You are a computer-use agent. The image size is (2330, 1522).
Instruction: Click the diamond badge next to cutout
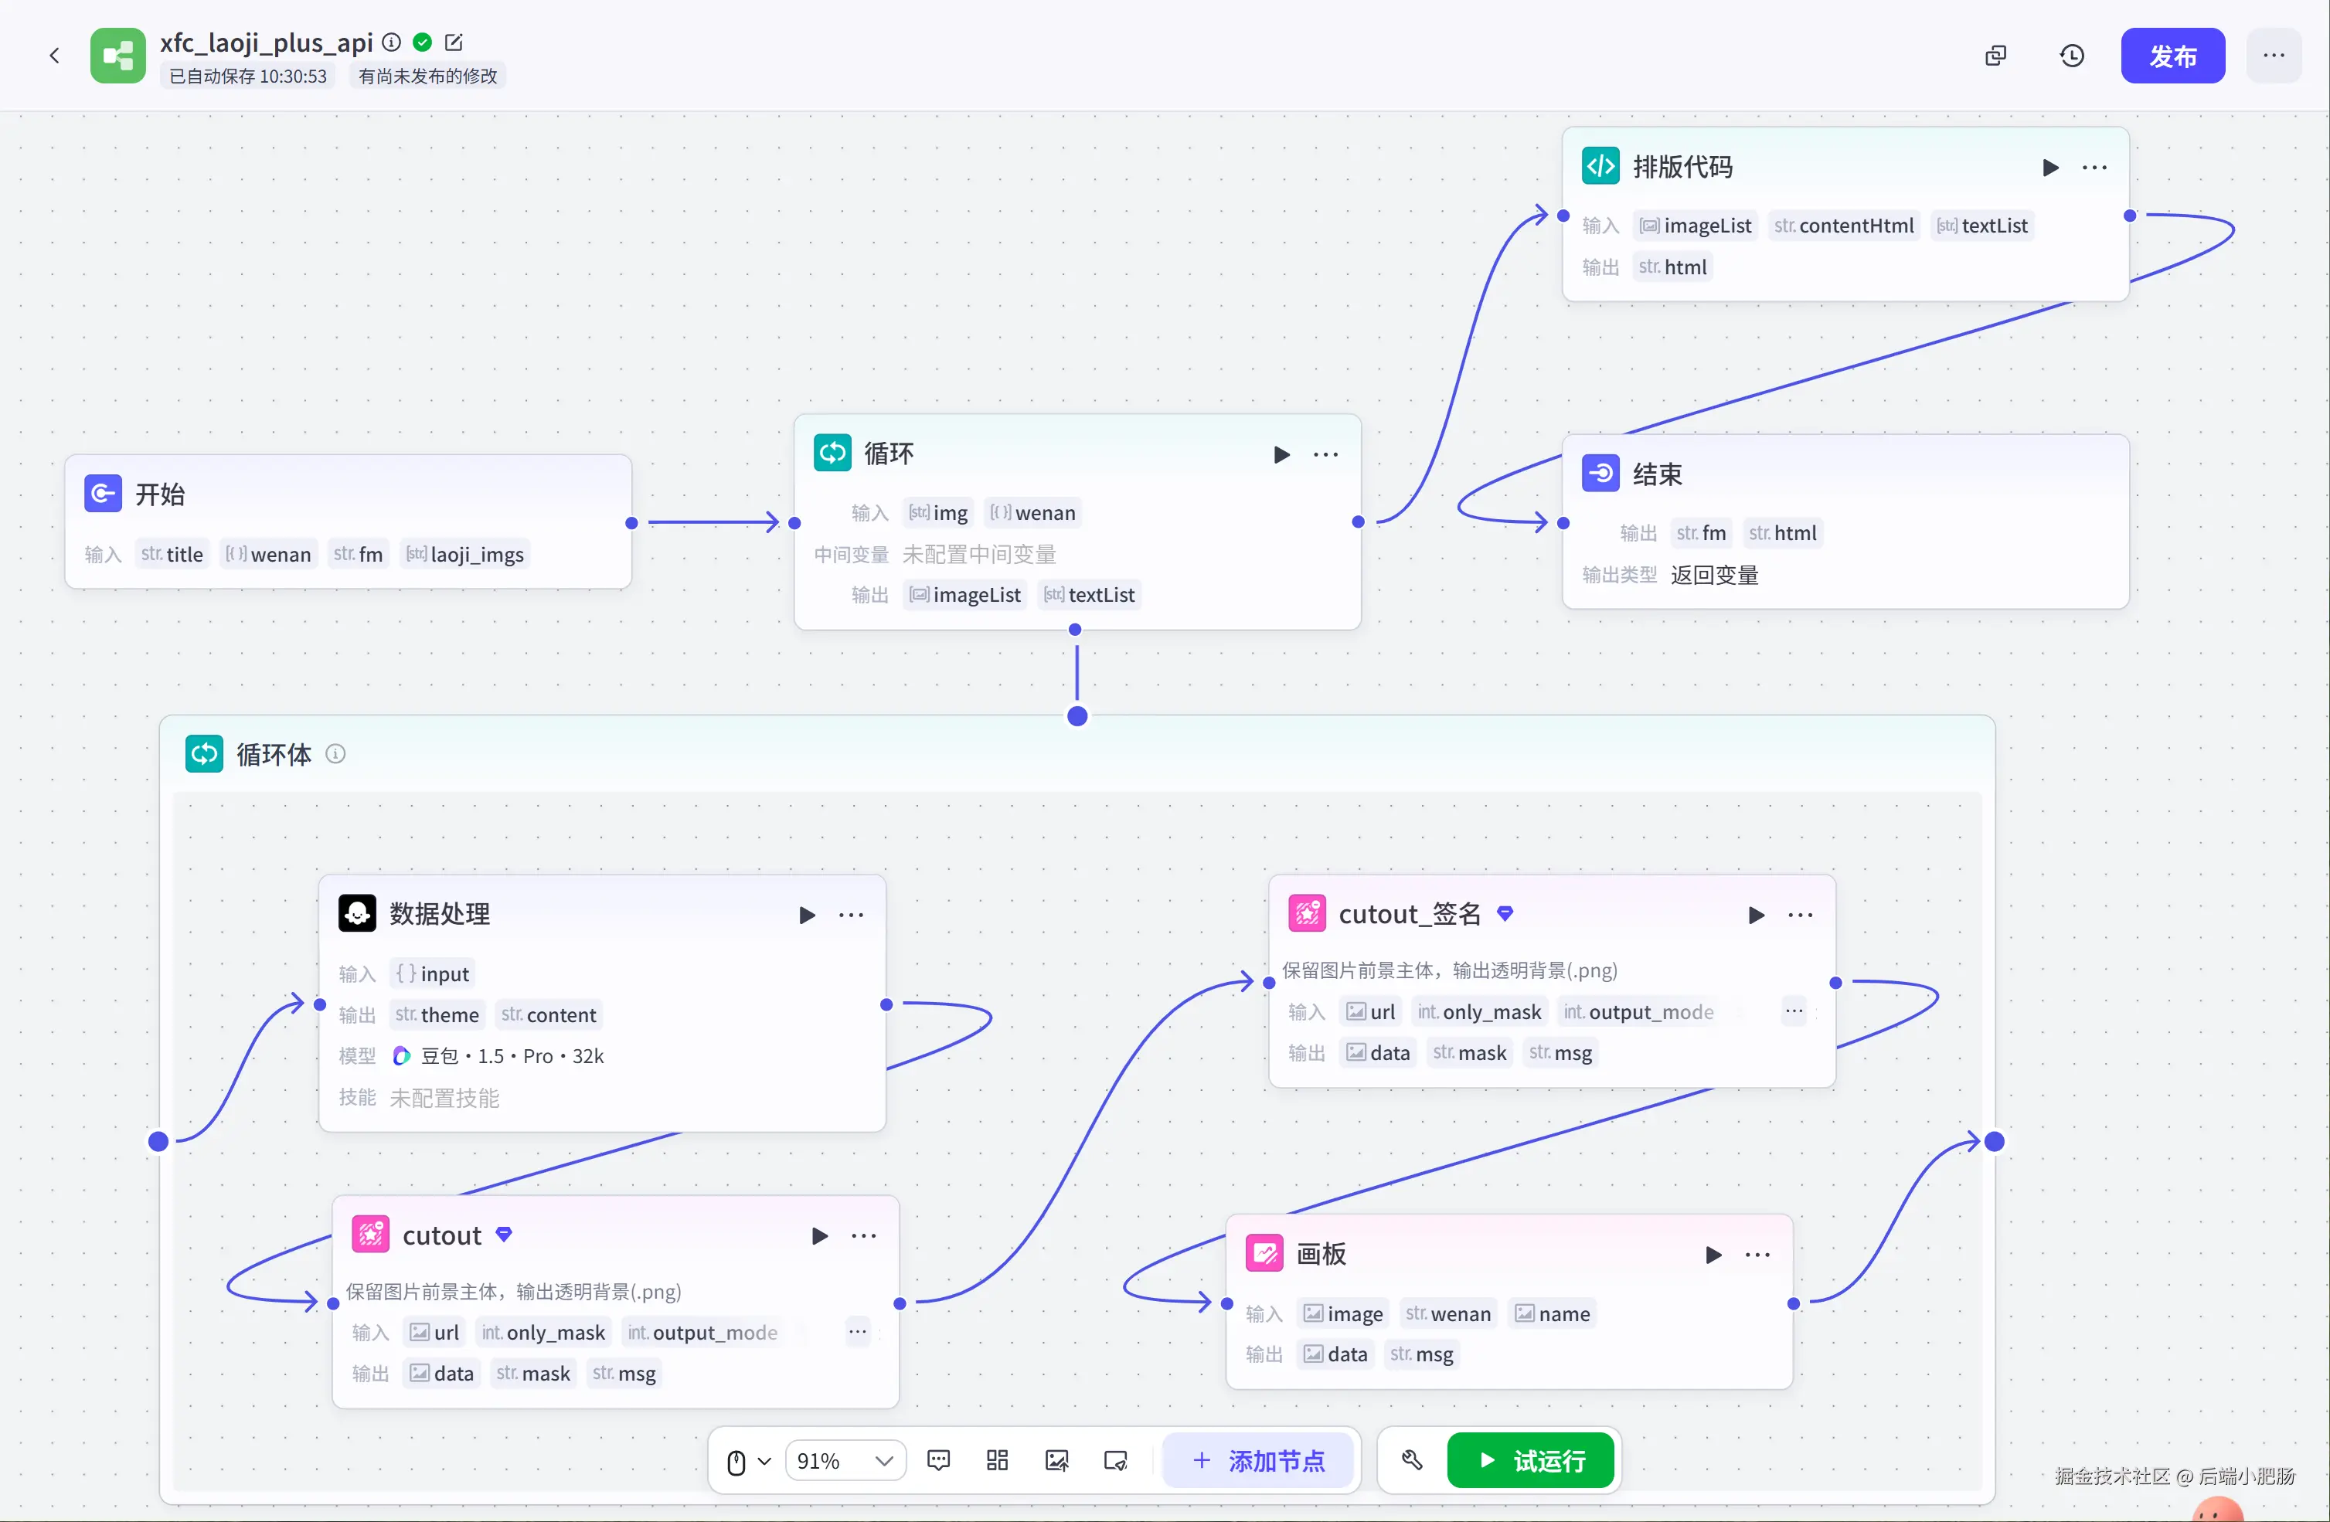click(x=503, y=1235)
